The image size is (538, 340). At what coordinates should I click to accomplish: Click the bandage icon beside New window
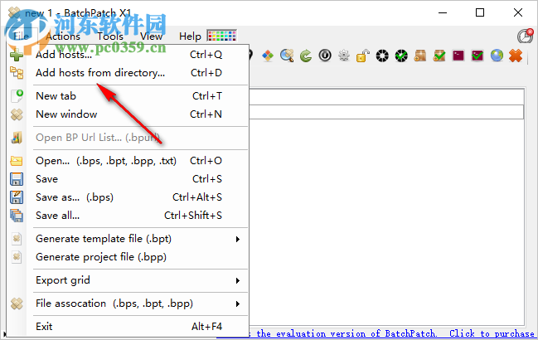click(17, 114)
